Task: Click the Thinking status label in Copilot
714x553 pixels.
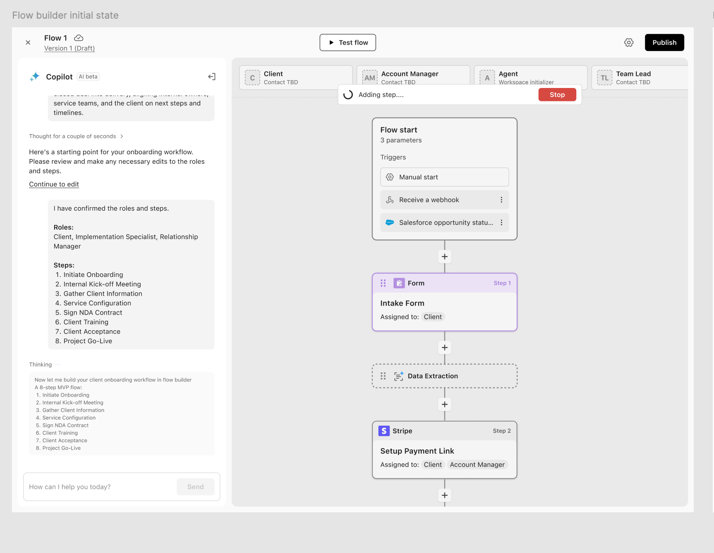Action: point(40,364)
